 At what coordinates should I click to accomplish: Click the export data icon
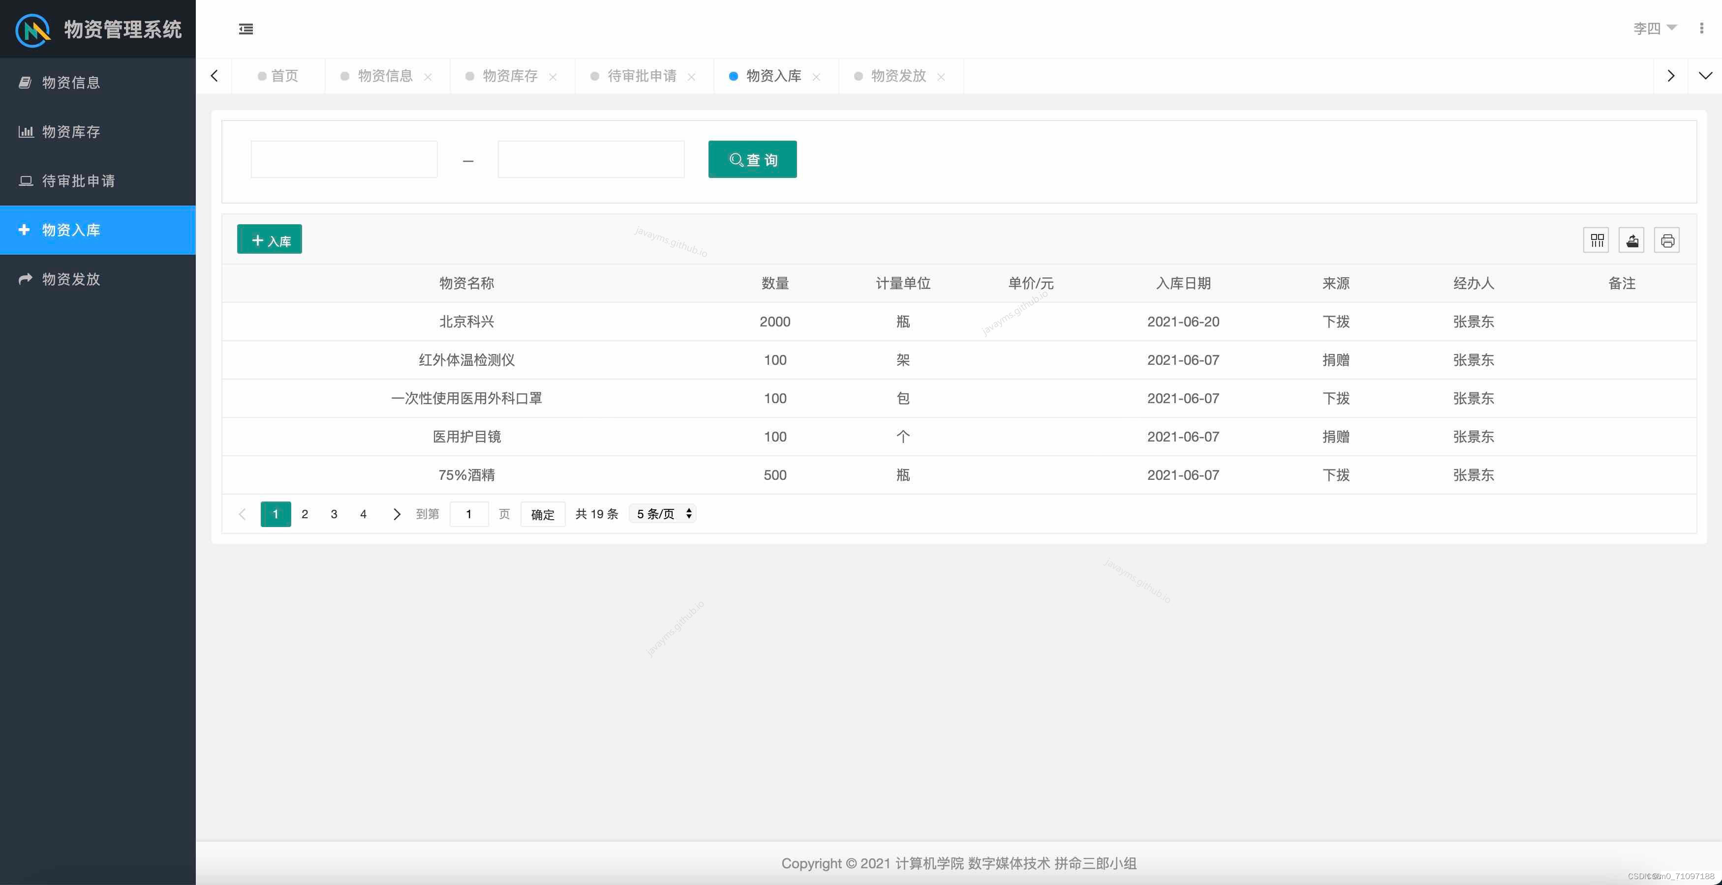point(1631,240)
